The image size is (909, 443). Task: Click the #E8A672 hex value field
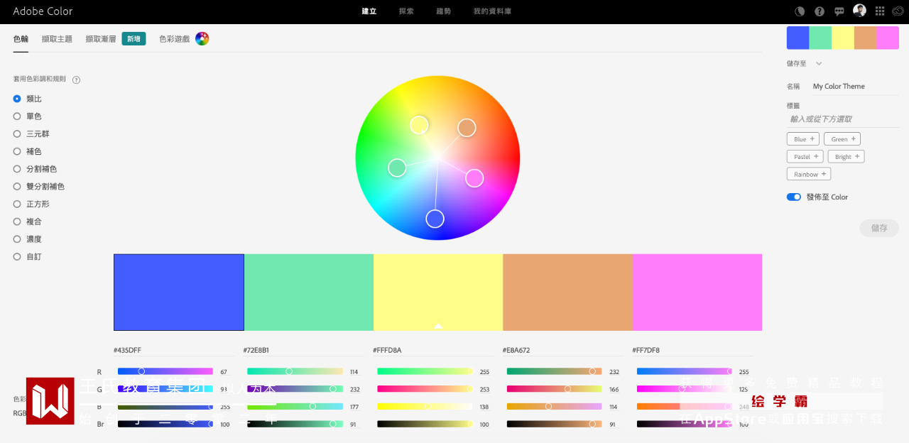click(562, 350)
